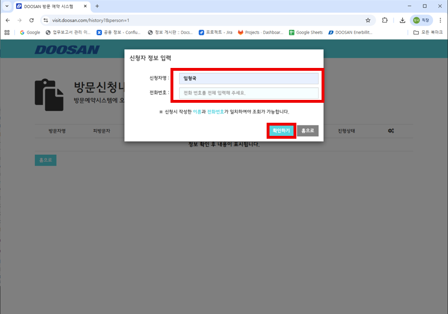Open the apps grid in bookmarks bar

click(x=7, y=33)
